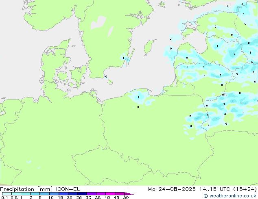Open the weatheronline.co.uk copyright link
258x199 pixels.
click(x=230, y=196)
